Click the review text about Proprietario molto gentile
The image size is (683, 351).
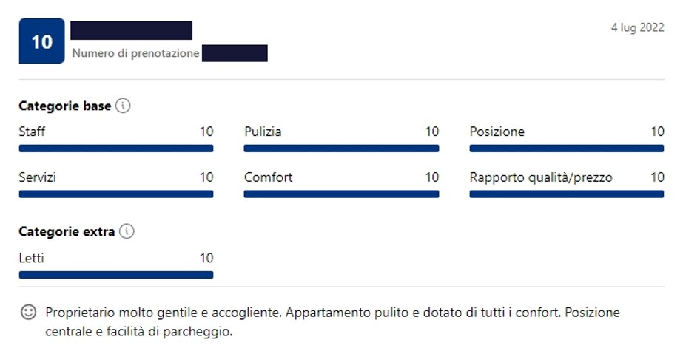(332, 322)
